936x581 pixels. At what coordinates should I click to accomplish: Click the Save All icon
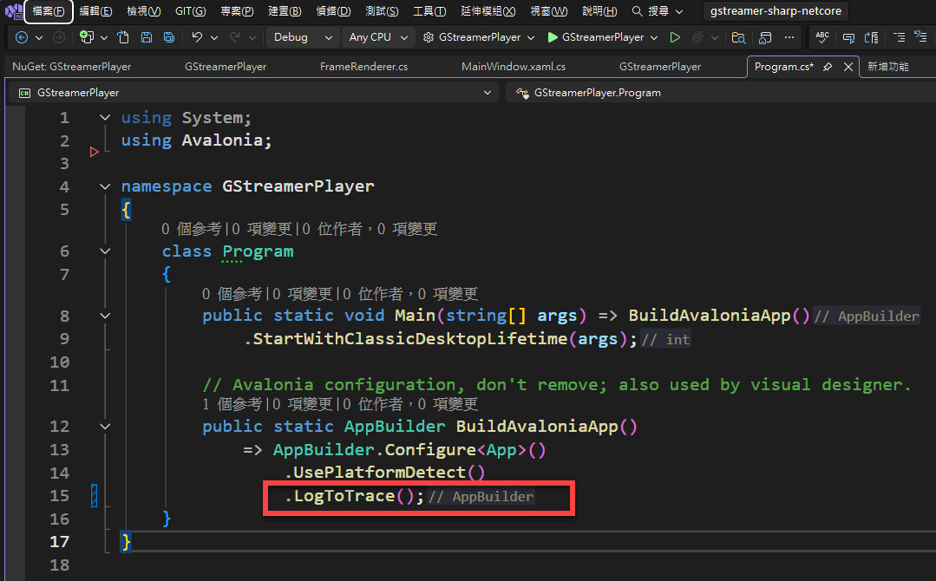point(169,37)
